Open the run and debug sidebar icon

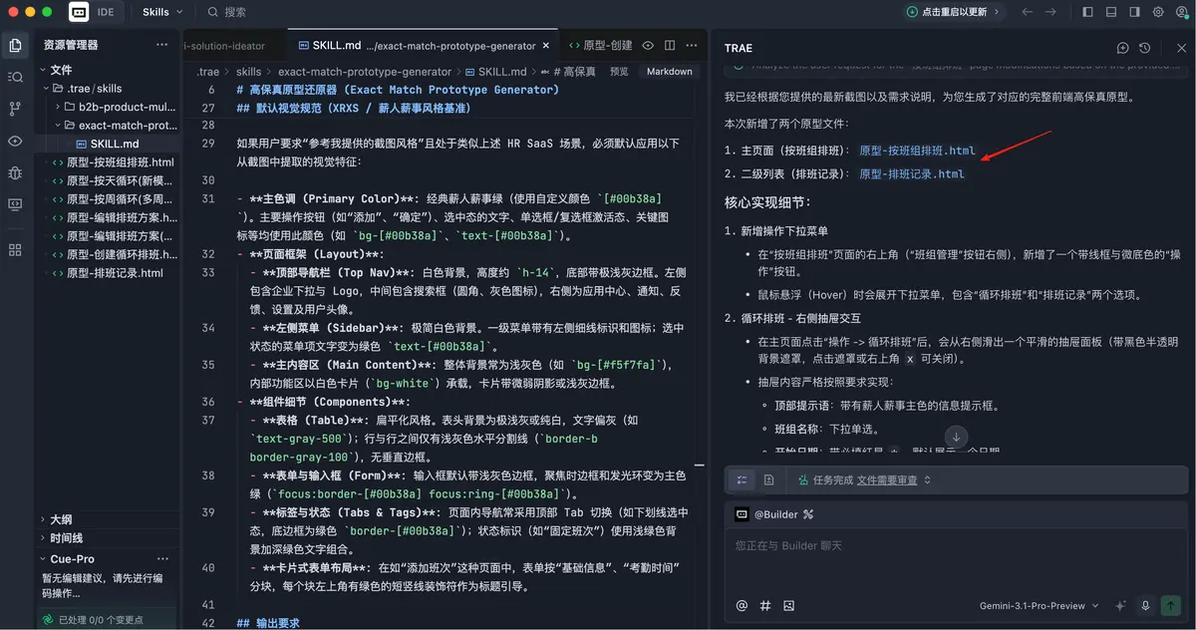point(15,172)
